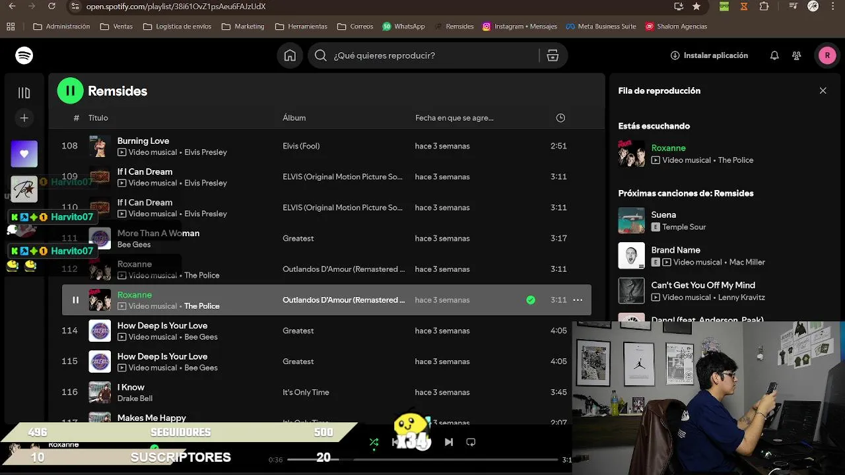Pause Roxanne from the highlighted row icon
845x475 pixels.
[x=75, y=300]
